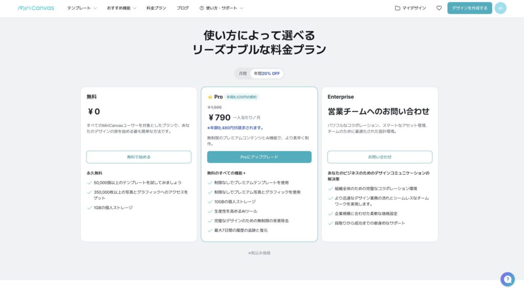Click 50,000個以上のテンプレート feature text
Image resolution: width=524 pixels, height=296 pixels.
[137, 183]
